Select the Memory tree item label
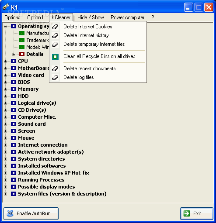Image resolution: width=216 pixels, height=223 pixels. [28, 89]
